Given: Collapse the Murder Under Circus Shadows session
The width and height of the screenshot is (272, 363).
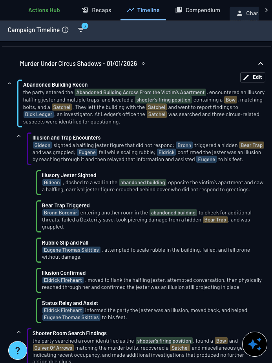Looking at the screenshot, I should point(261,63).
